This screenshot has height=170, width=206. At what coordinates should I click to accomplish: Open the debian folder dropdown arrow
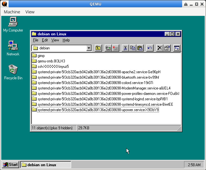pyautogui.click(x=89, y=48)
